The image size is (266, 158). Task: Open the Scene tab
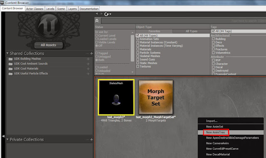click(x=61, y=9)
